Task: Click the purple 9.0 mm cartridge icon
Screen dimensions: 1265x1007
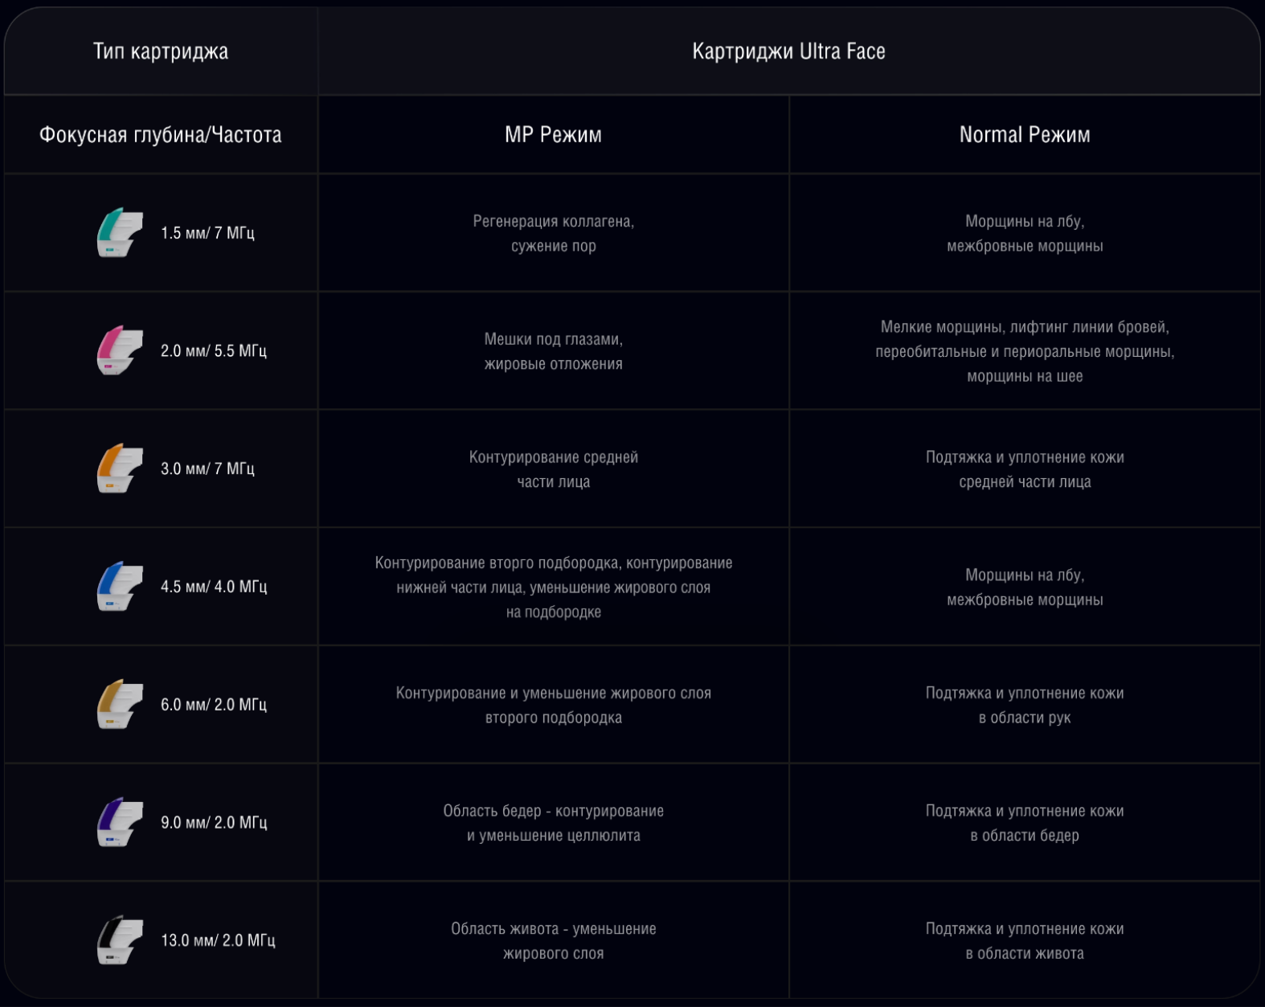Action: (x=120, y=822)
